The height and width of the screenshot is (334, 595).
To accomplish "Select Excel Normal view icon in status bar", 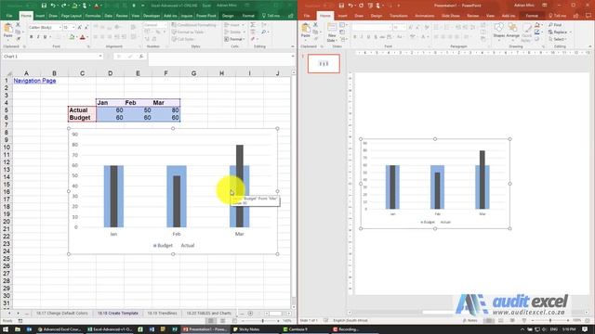I will pyautogui.click(x=211, y=321).
